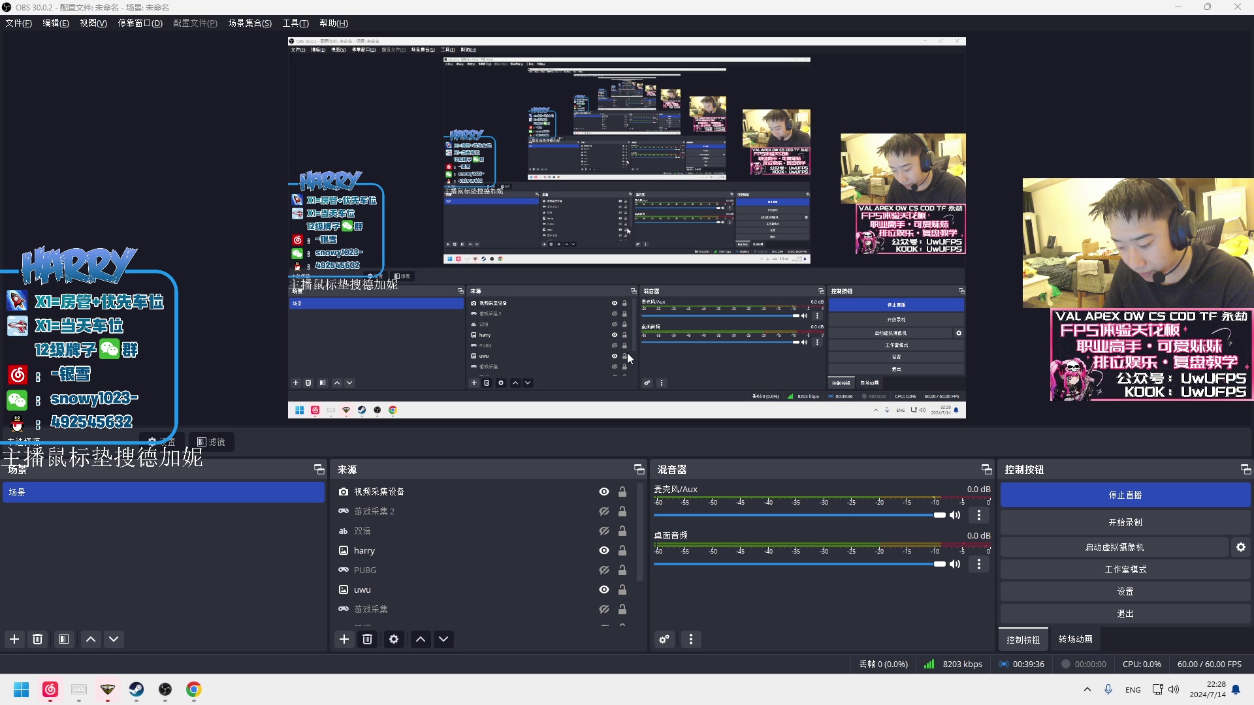This screenshot has width=1254, height=705.
Task: Open the 场景集合(S) menu
Action: click(249, 23)
